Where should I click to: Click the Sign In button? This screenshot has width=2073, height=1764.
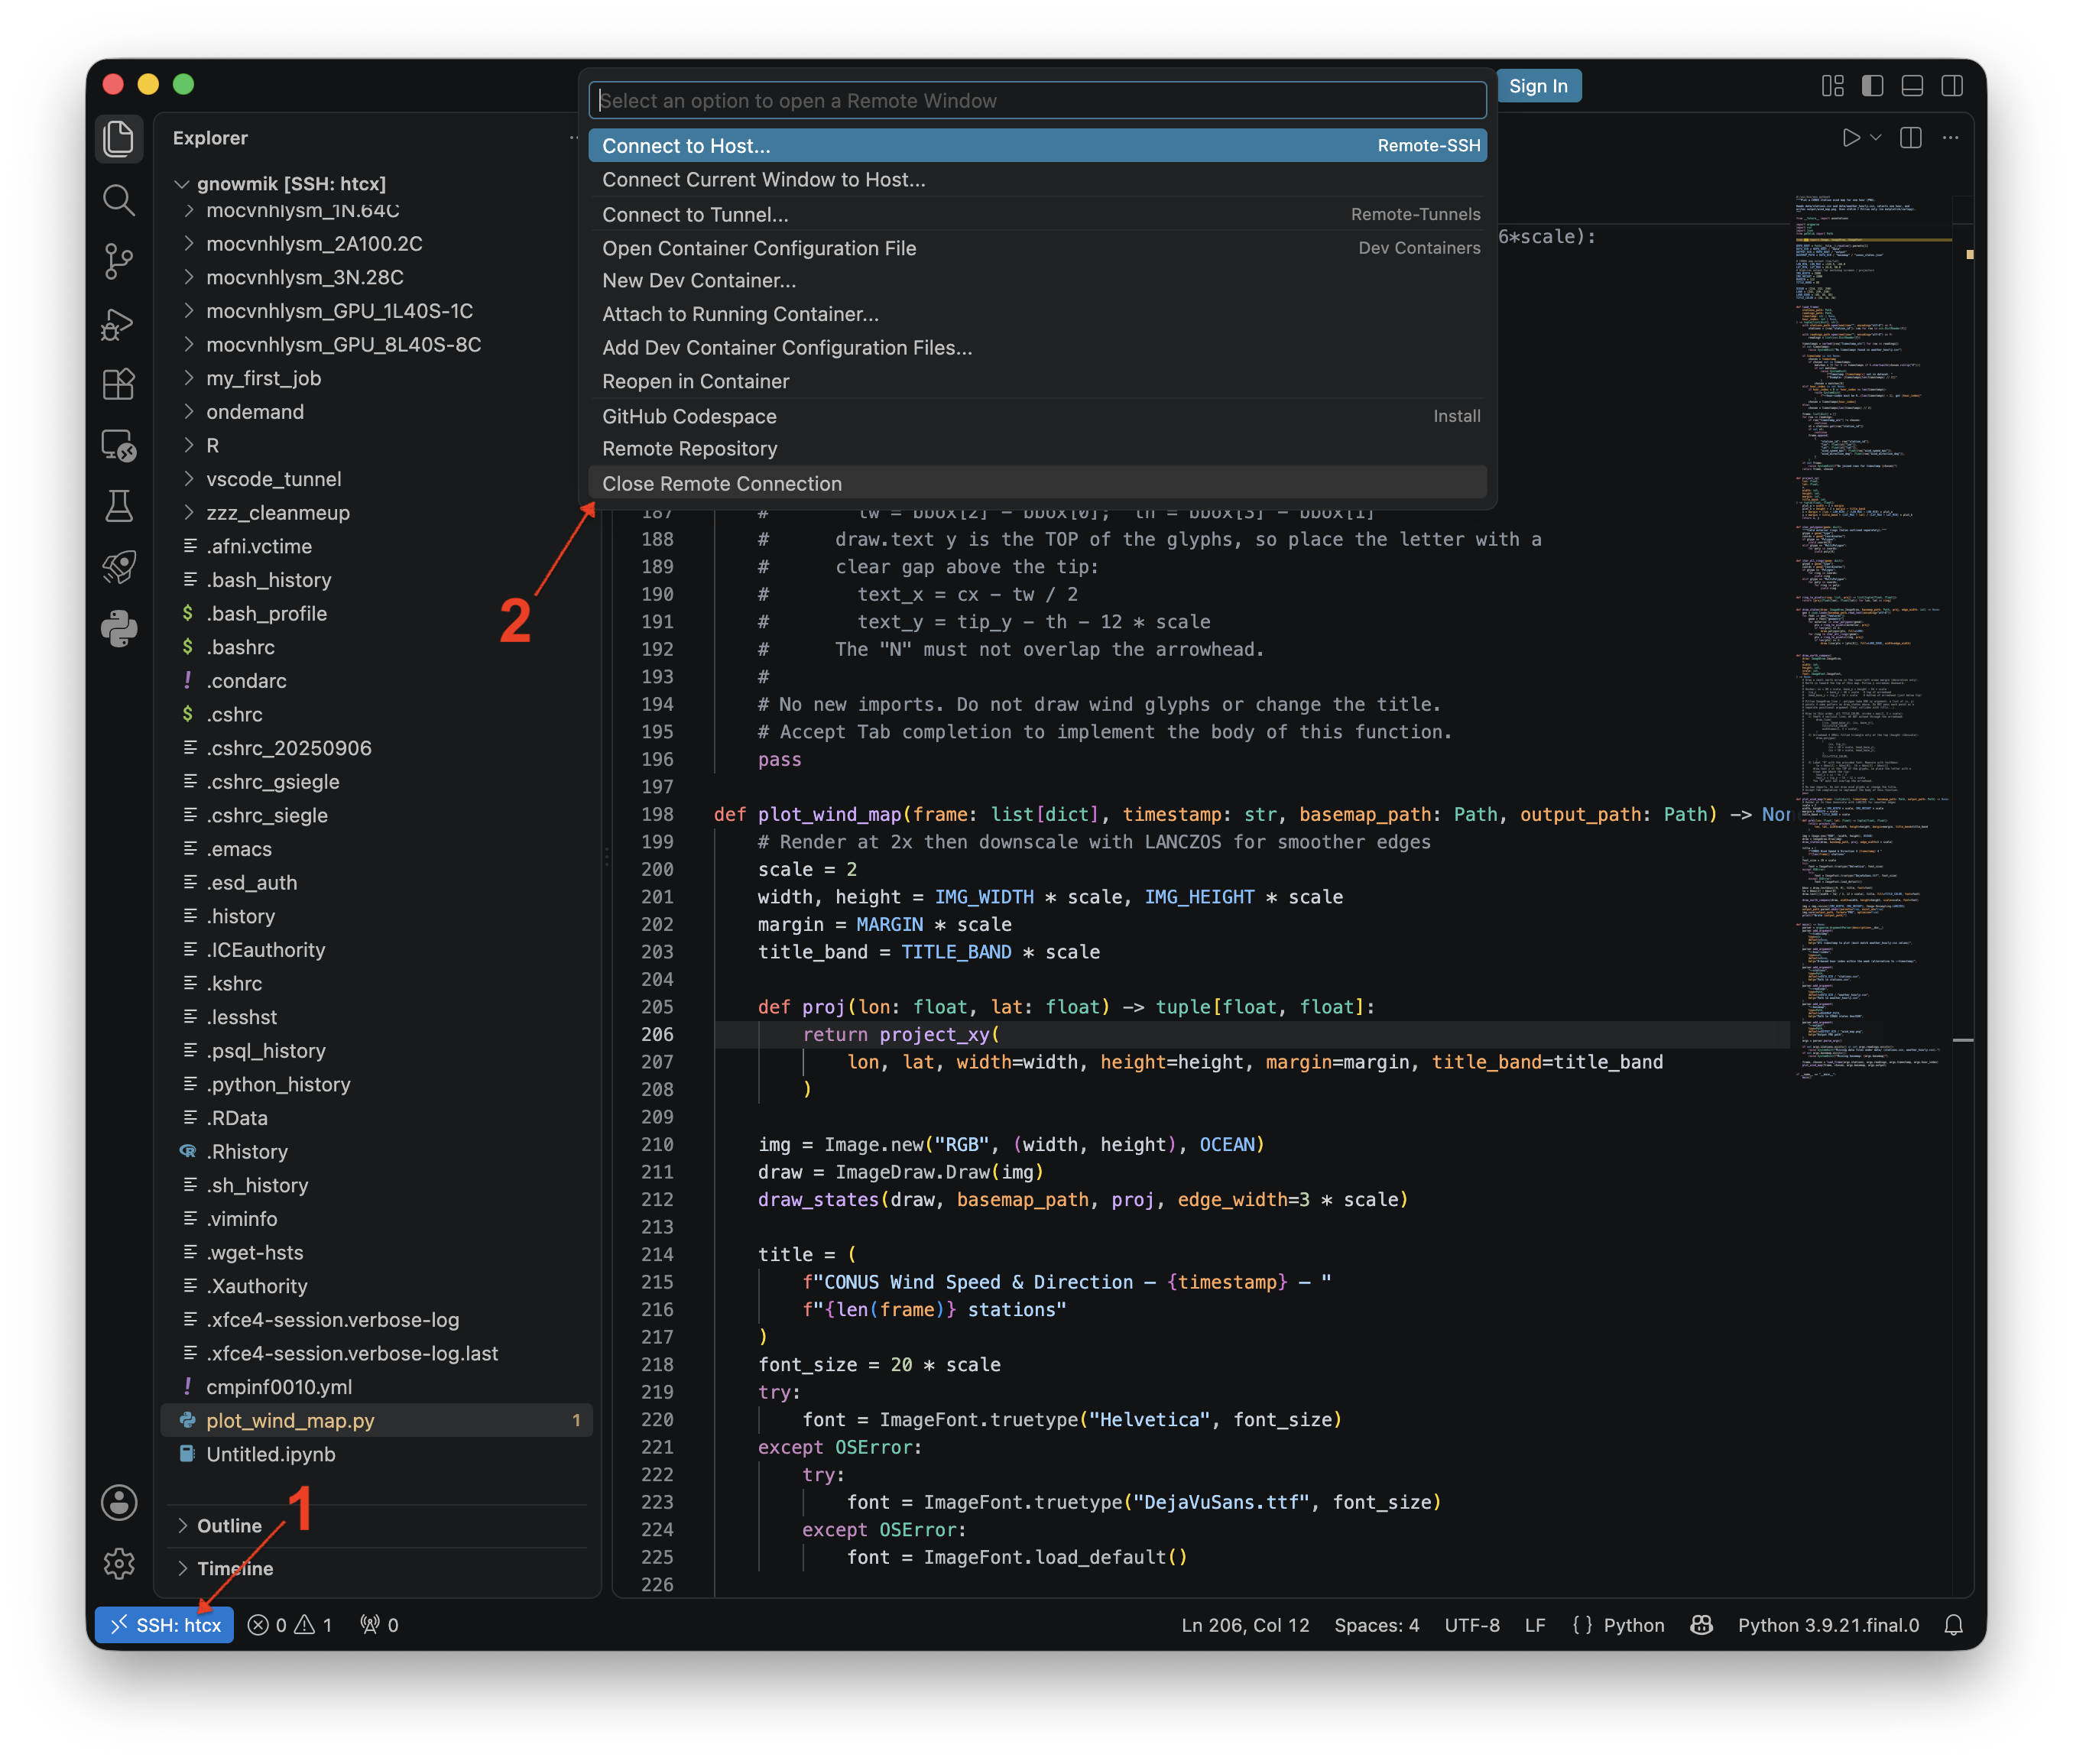pyautogui.click(x=1538, y=86)
